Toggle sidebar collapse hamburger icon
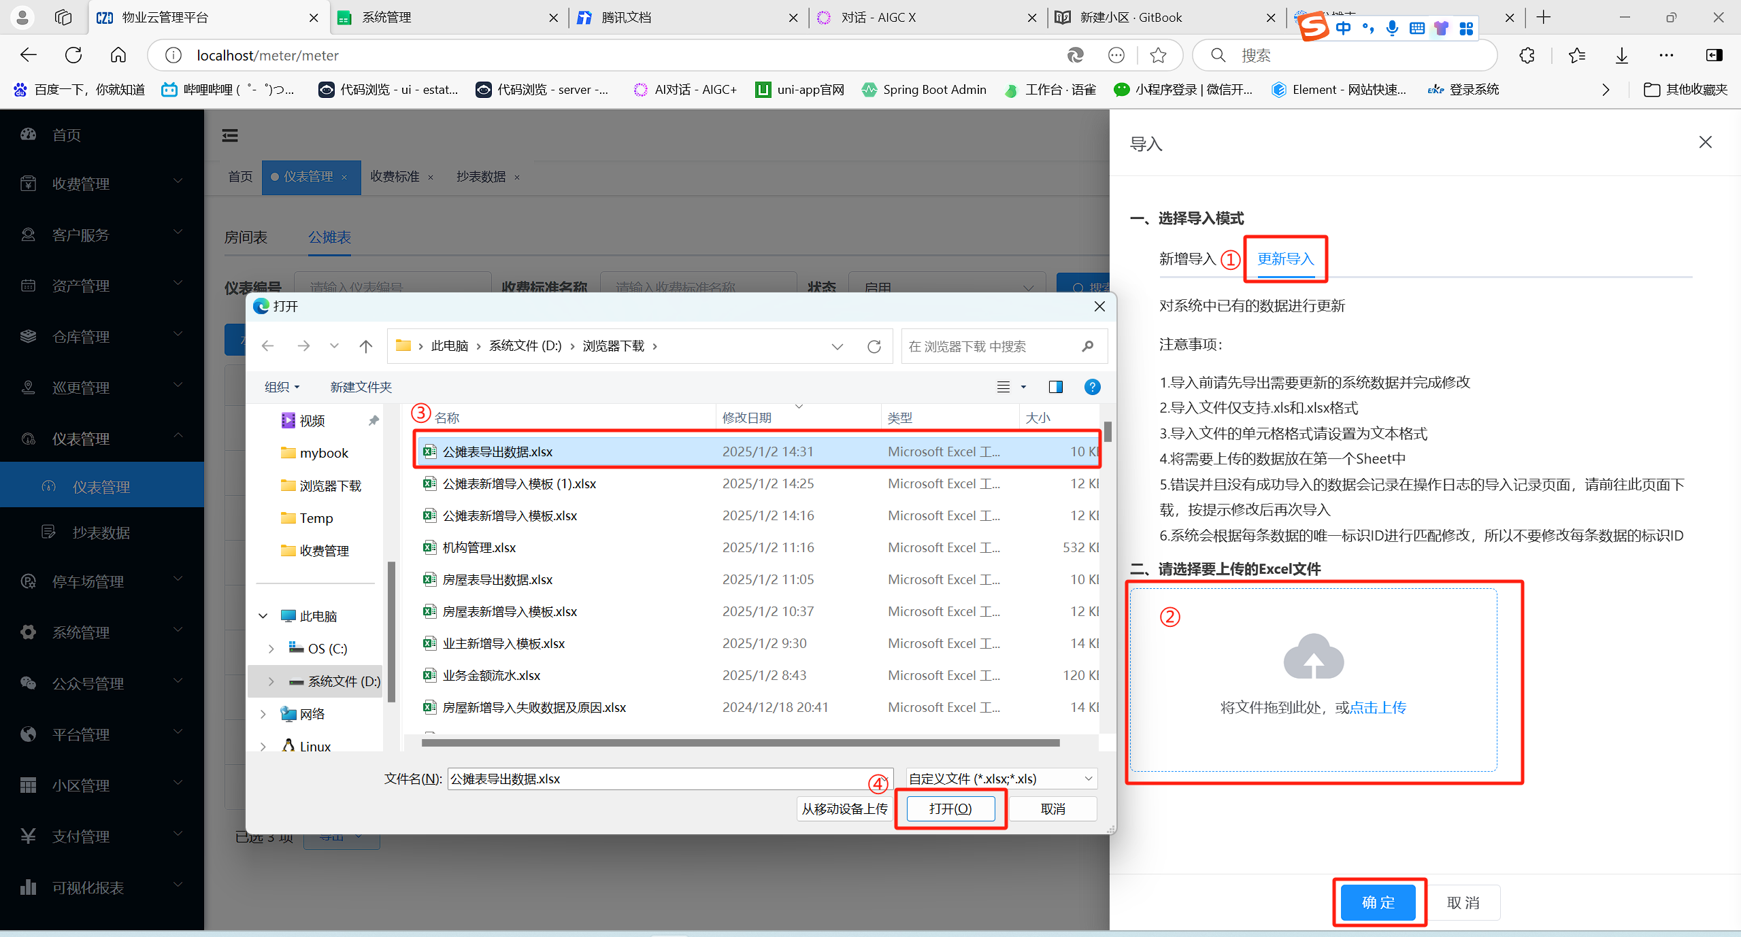This screenshot has height=937, width=1741. [x=230, y=135]
